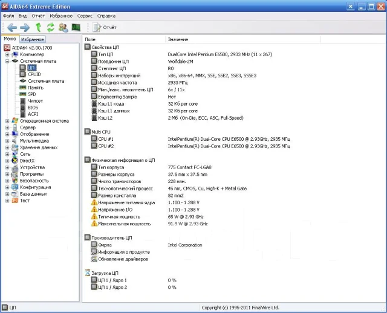This screenshot has height=313, width=387.
Task: Open the green monitor diagnostics toolbar icon
Action: tap(76, 27)
